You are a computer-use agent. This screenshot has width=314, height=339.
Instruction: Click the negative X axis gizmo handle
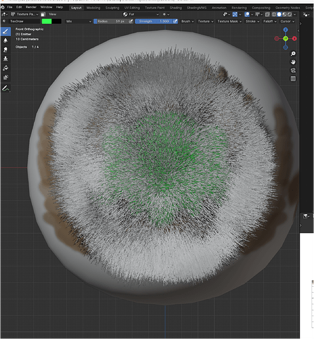pos(277,39)
